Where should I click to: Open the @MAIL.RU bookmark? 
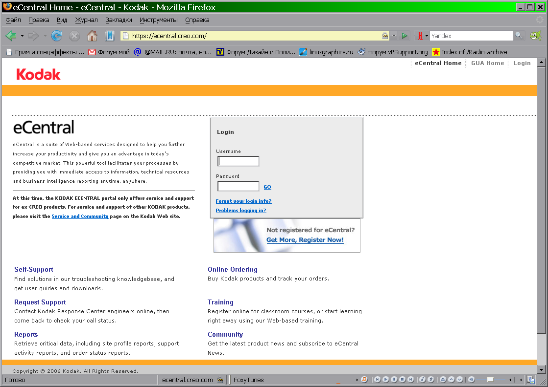click(x=173, y=52)
